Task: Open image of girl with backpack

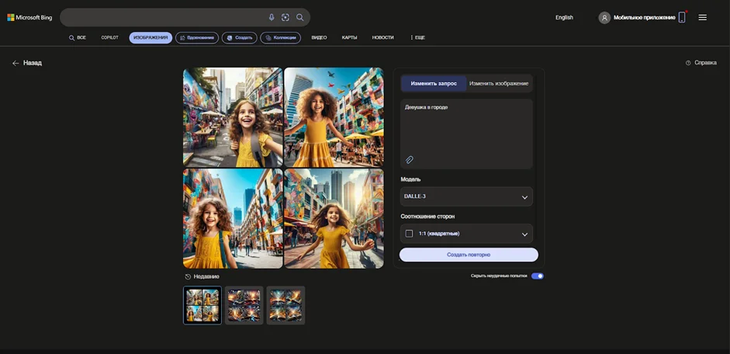Action: pyautogui.click(x=233, y=117)
